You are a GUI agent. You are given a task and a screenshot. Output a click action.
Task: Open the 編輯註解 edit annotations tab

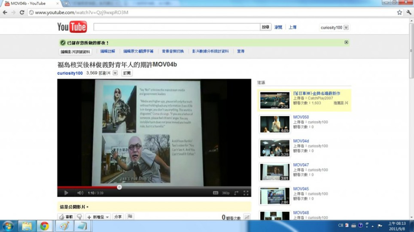coord(107,51)
